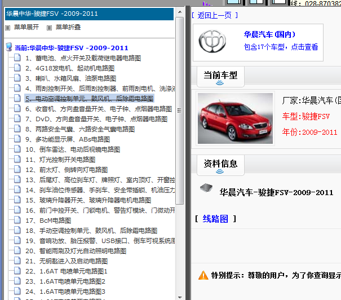Screen dimensions: 341x300
Task: Switch to 当前车型 tab
Action: click(220, 77)
